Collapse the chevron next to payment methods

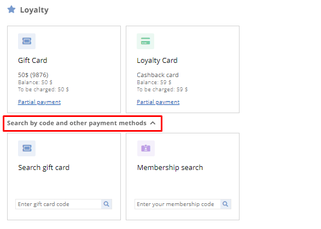[153, 123]
